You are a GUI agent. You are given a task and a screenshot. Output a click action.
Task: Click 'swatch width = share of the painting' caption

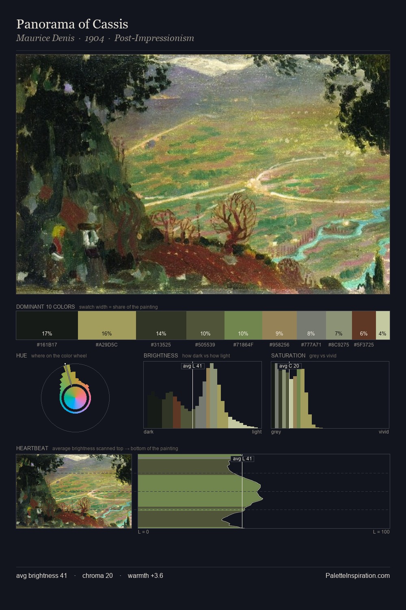coord(119,307)
